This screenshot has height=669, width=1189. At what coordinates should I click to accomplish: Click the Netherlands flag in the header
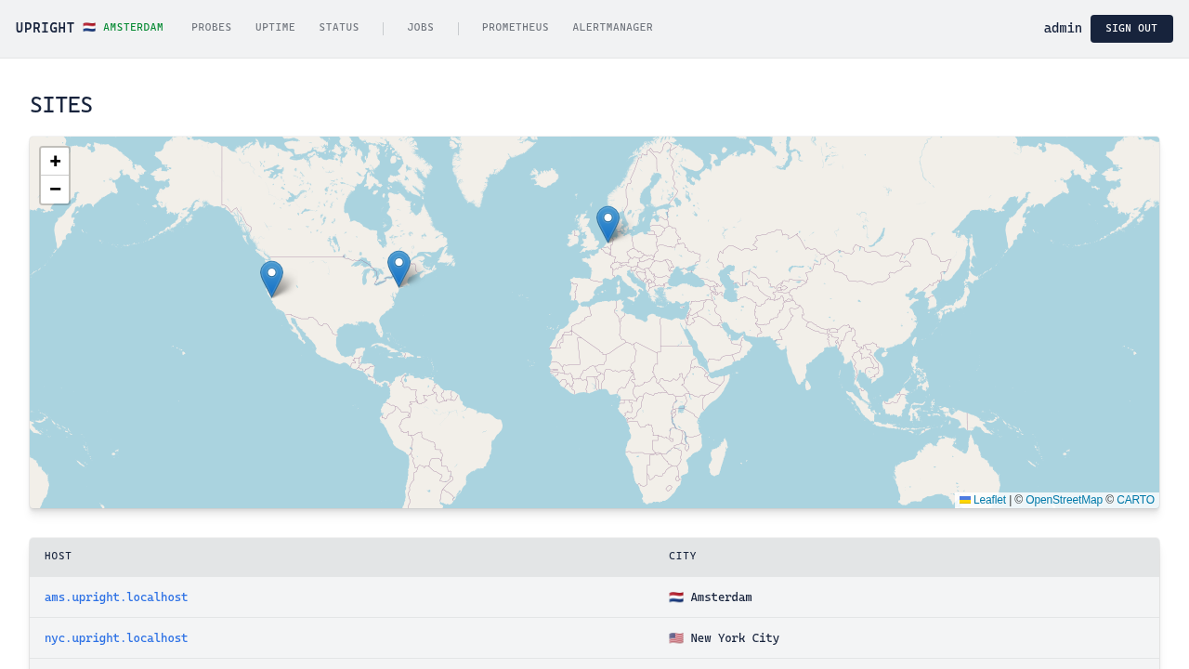click(x=88, y=27)
